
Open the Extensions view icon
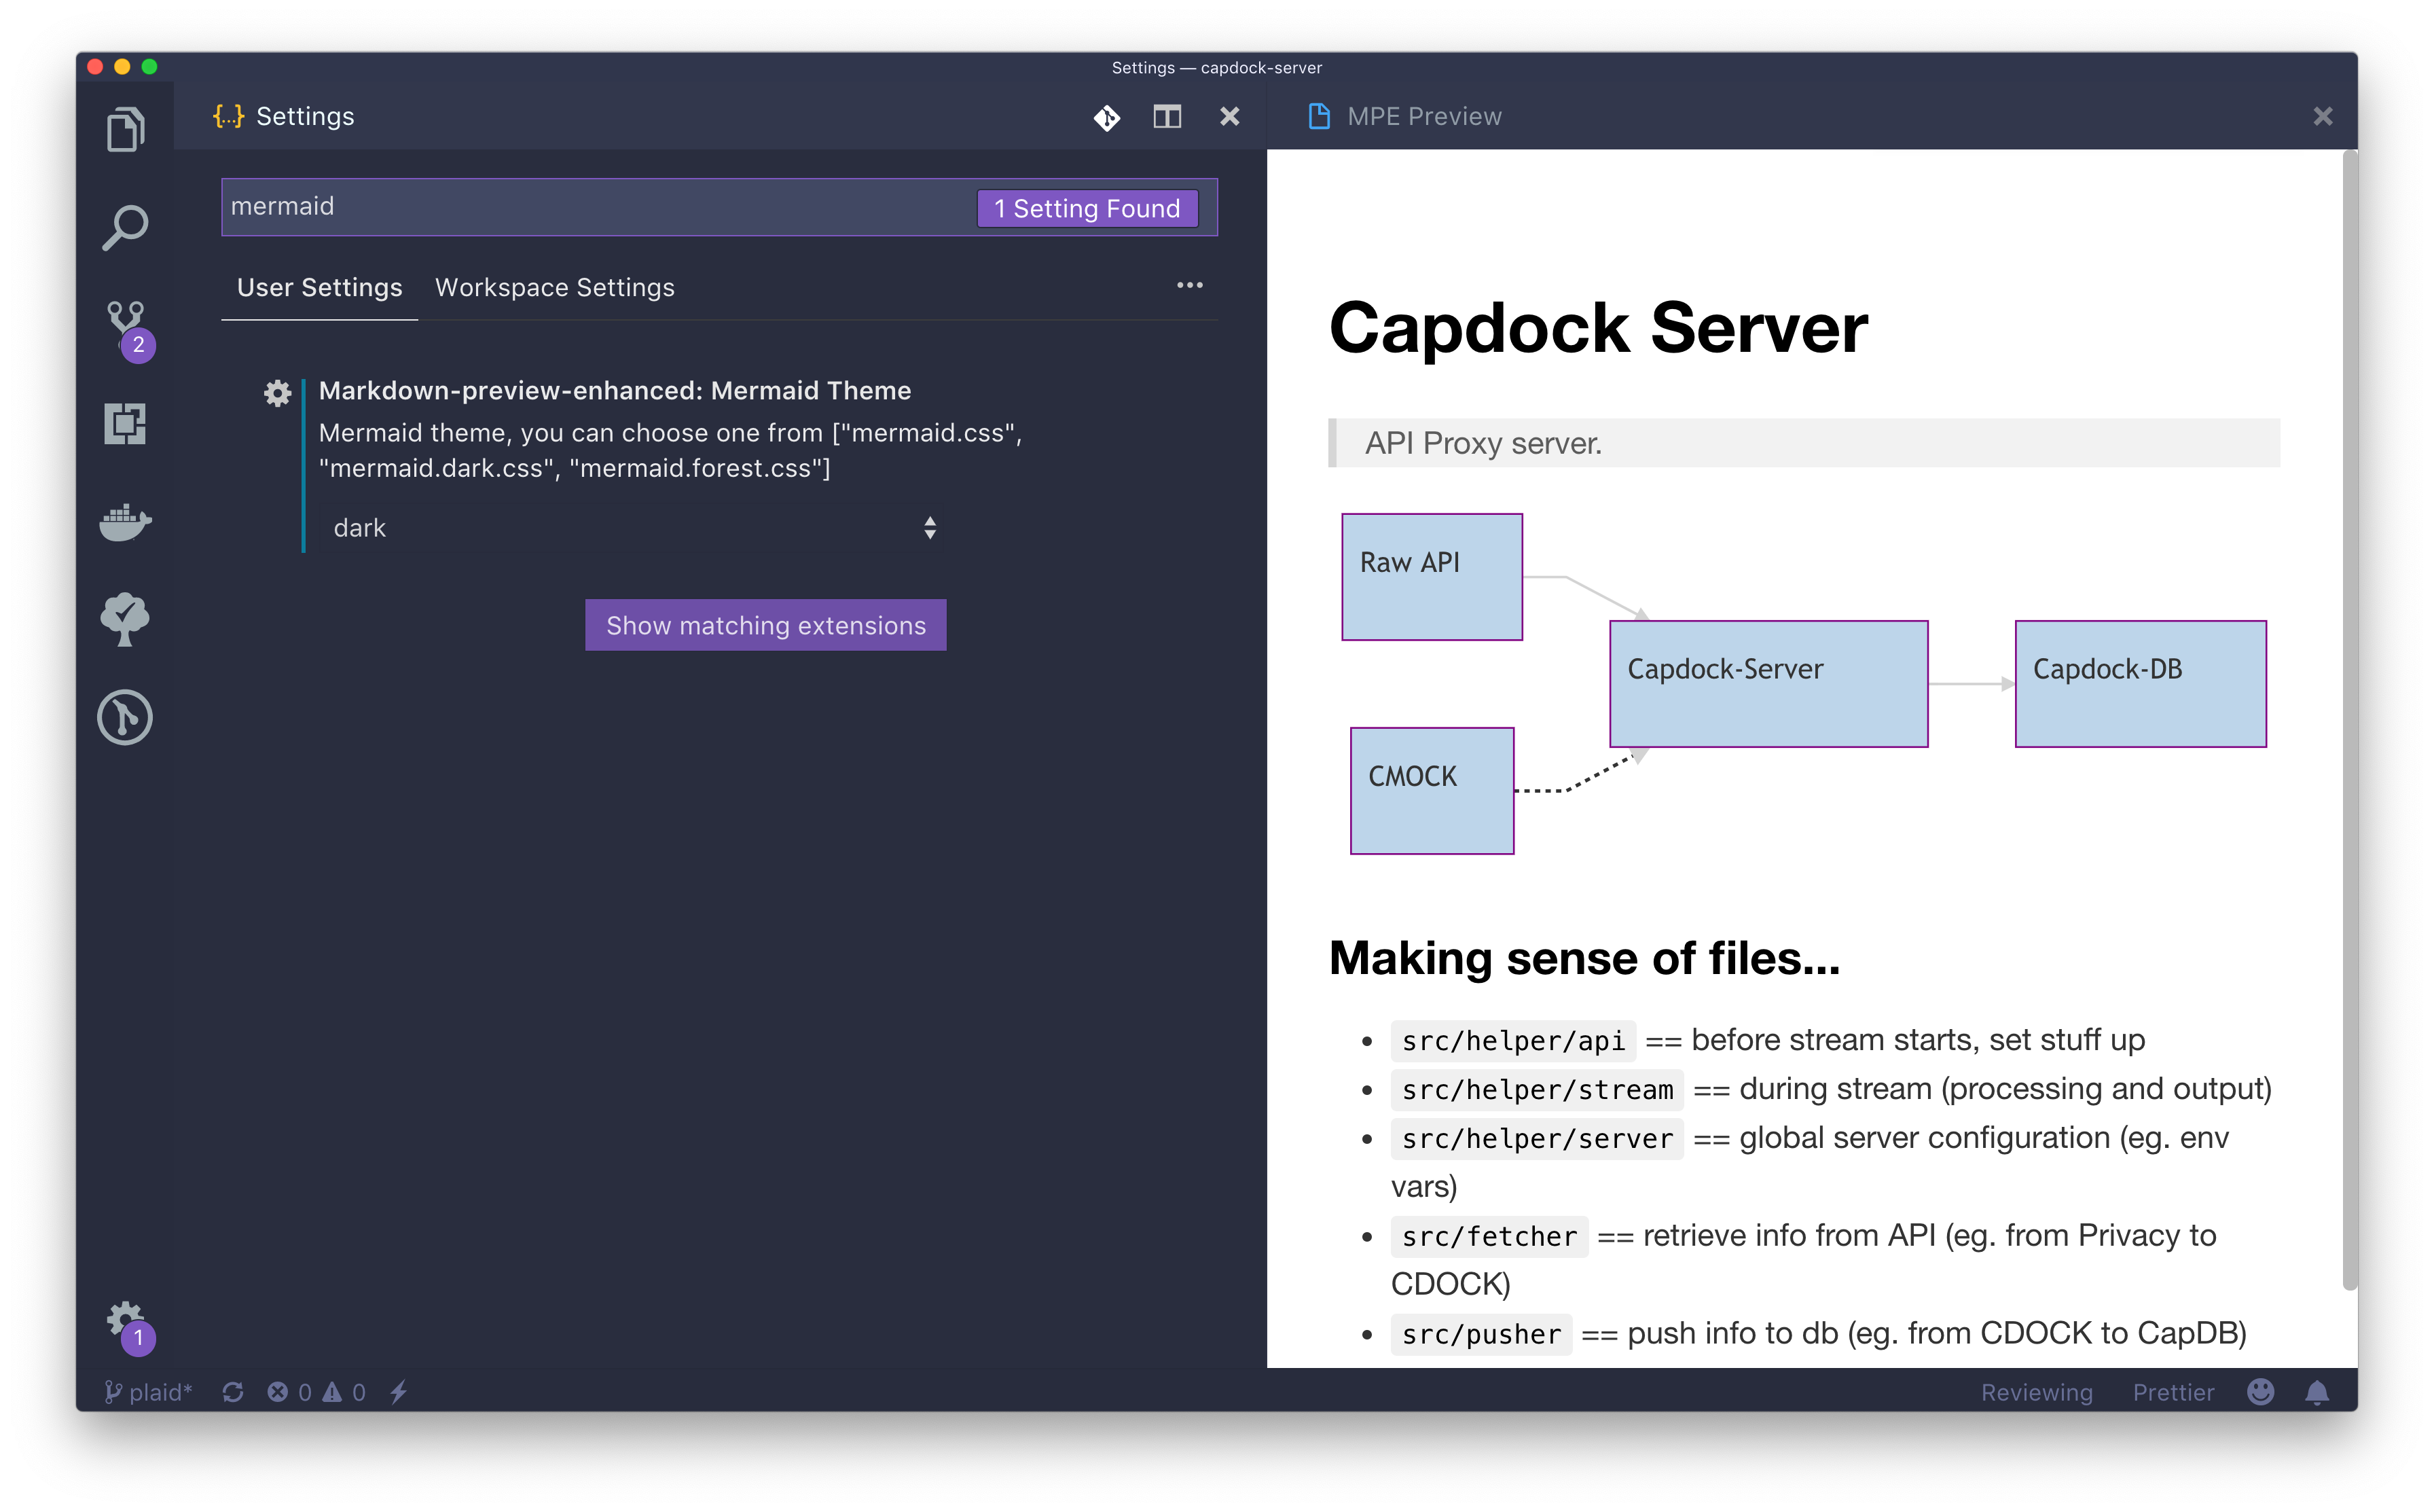click(125, 424)
